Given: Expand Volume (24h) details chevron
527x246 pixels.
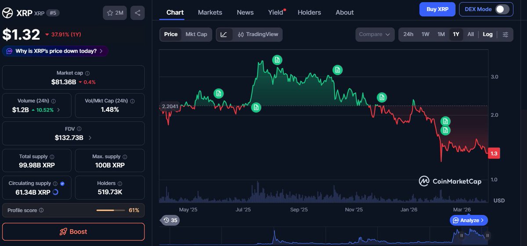Looking at the screenshot, I should [x=59, y=110].
